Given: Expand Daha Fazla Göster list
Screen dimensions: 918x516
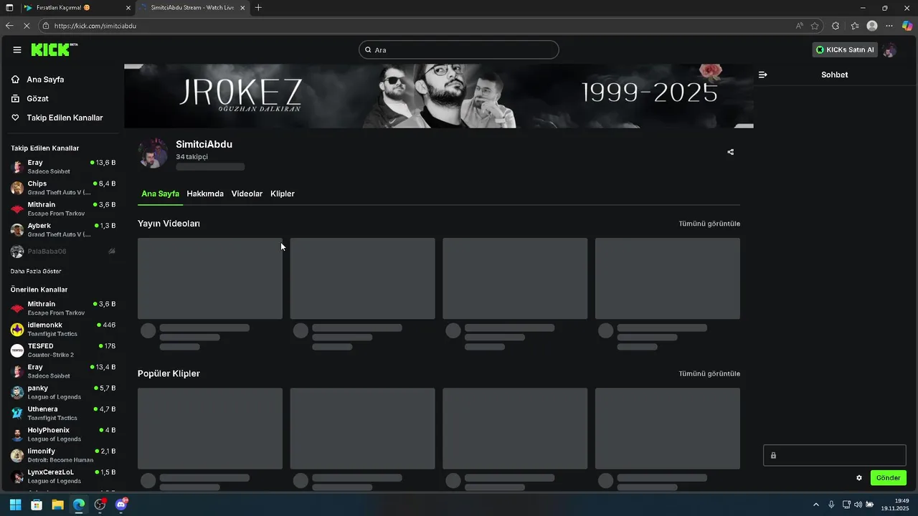Looking at the screenshot, I should (x=36, y=272).
